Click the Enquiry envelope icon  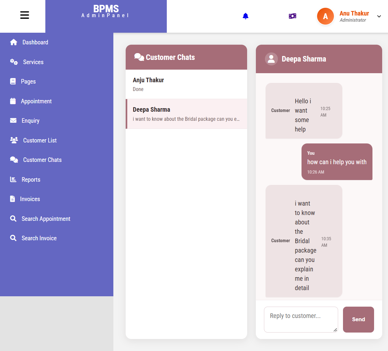tap(13, 120)
